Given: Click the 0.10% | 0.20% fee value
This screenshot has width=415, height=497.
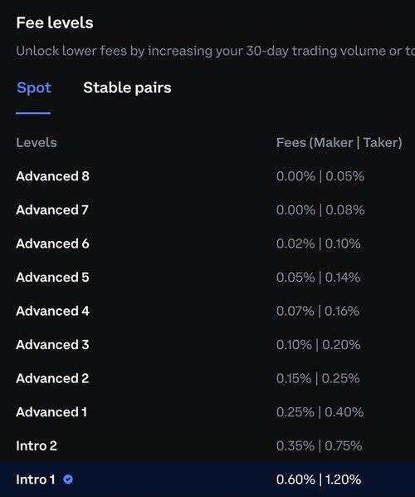Looking at the screenshot, I should click(x=318, y=345).
